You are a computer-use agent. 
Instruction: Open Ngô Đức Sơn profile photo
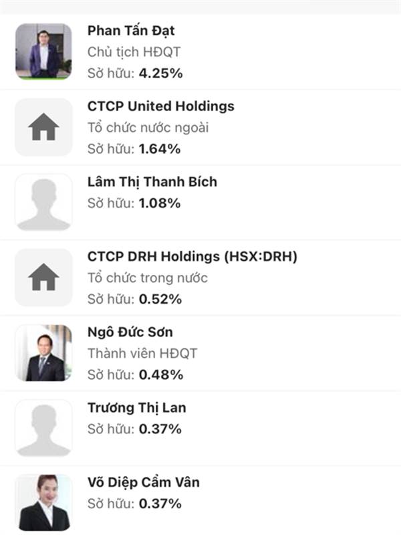click(43, 353)
